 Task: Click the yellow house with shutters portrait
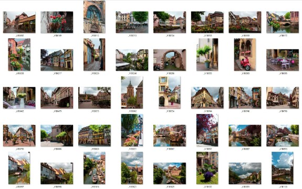pos(170,92)
